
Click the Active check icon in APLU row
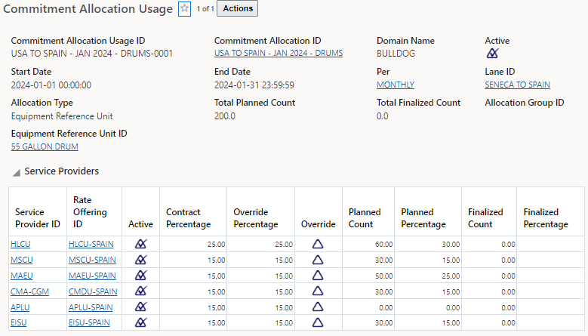click(x=141, y=307)
